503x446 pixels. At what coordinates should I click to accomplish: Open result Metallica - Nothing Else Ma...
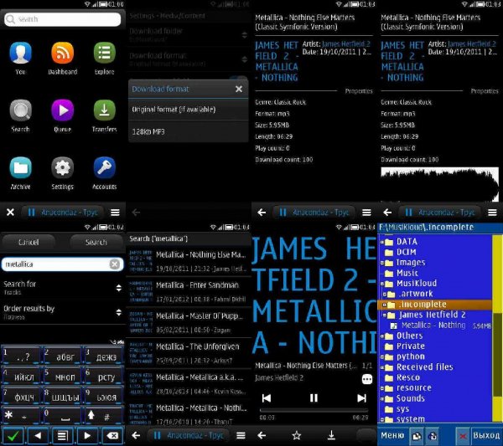[189, 261]
